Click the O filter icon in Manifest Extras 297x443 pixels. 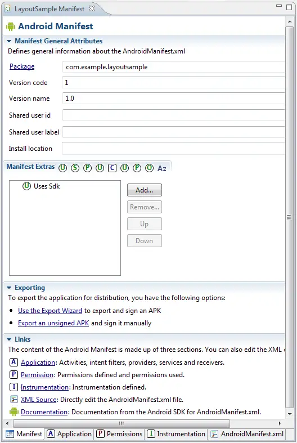coord(150,168)
